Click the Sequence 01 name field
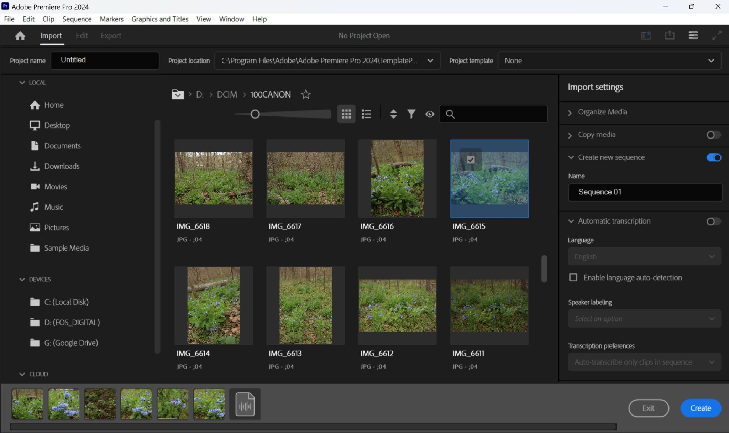The width and height of the screenshot is (729, 433). point(645,192)
